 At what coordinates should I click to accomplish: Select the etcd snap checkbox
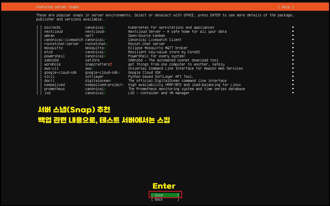click(x=39, y=52)
